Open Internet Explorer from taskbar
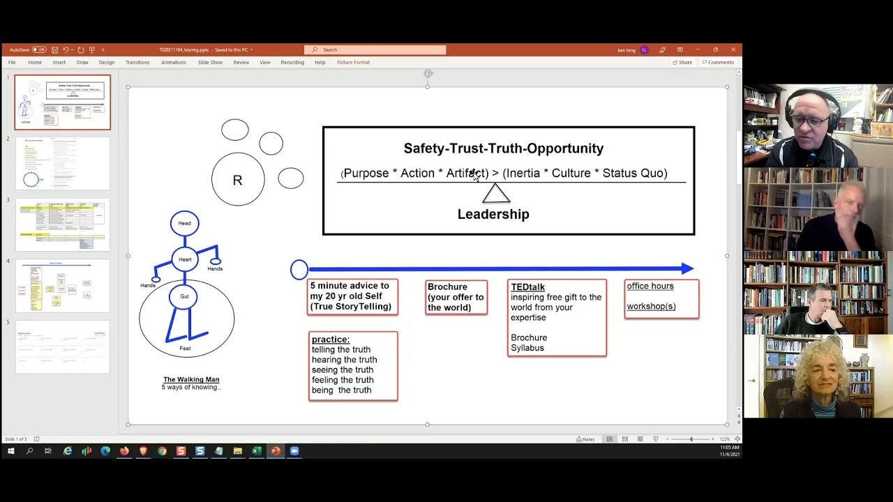 (x=68, y=451)
